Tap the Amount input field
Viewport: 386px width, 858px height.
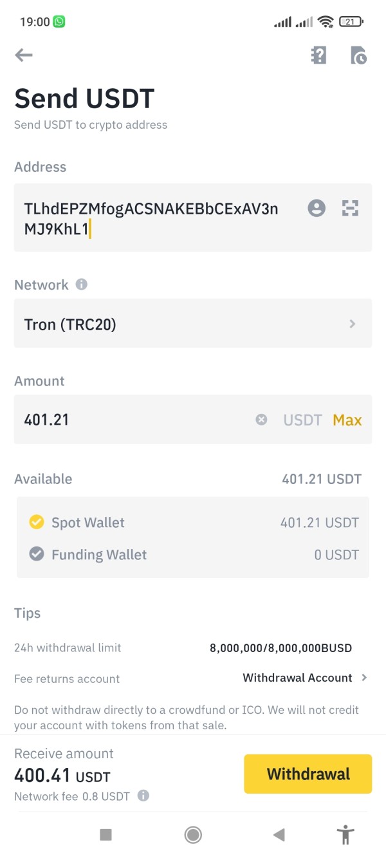click(x=135, y=420)
